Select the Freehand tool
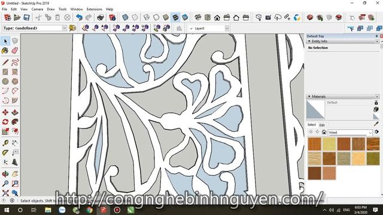 pos(15,62)
